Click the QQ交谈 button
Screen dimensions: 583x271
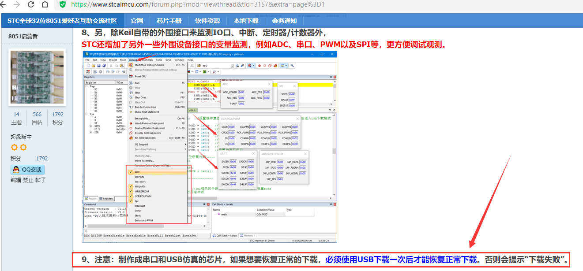click(27, 170)
